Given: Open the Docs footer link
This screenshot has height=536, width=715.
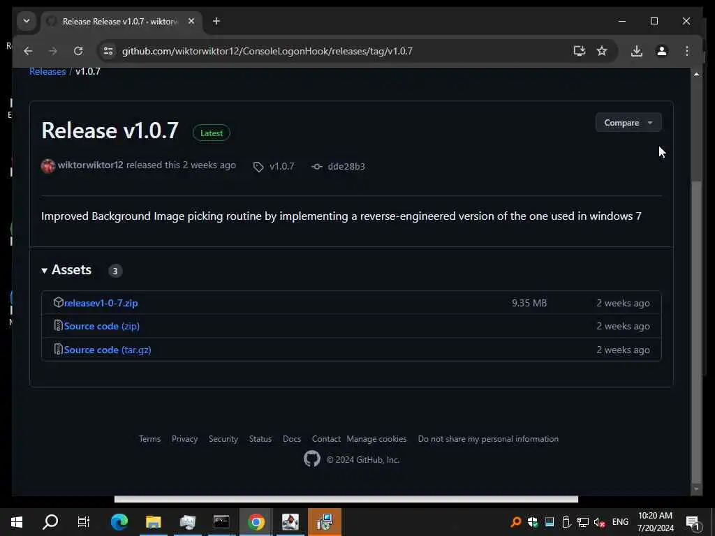Looking at the screenshot, I should point(292,439).
